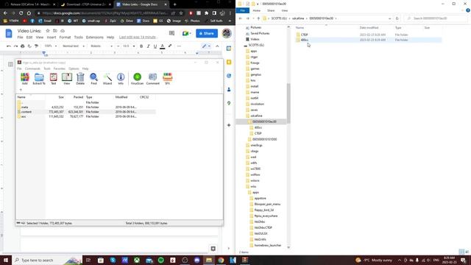
Task: Click the Explorer search box
Action: [436, 18]
